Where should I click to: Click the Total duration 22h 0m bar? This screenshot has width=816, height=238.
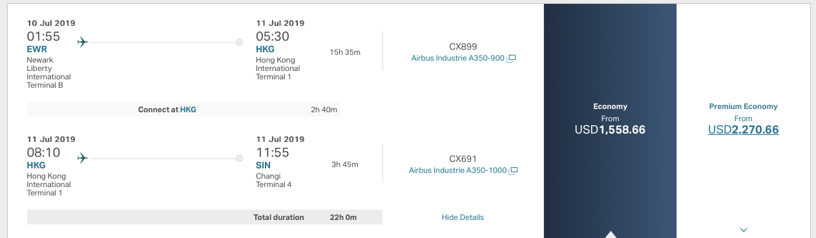coord(205,217)
